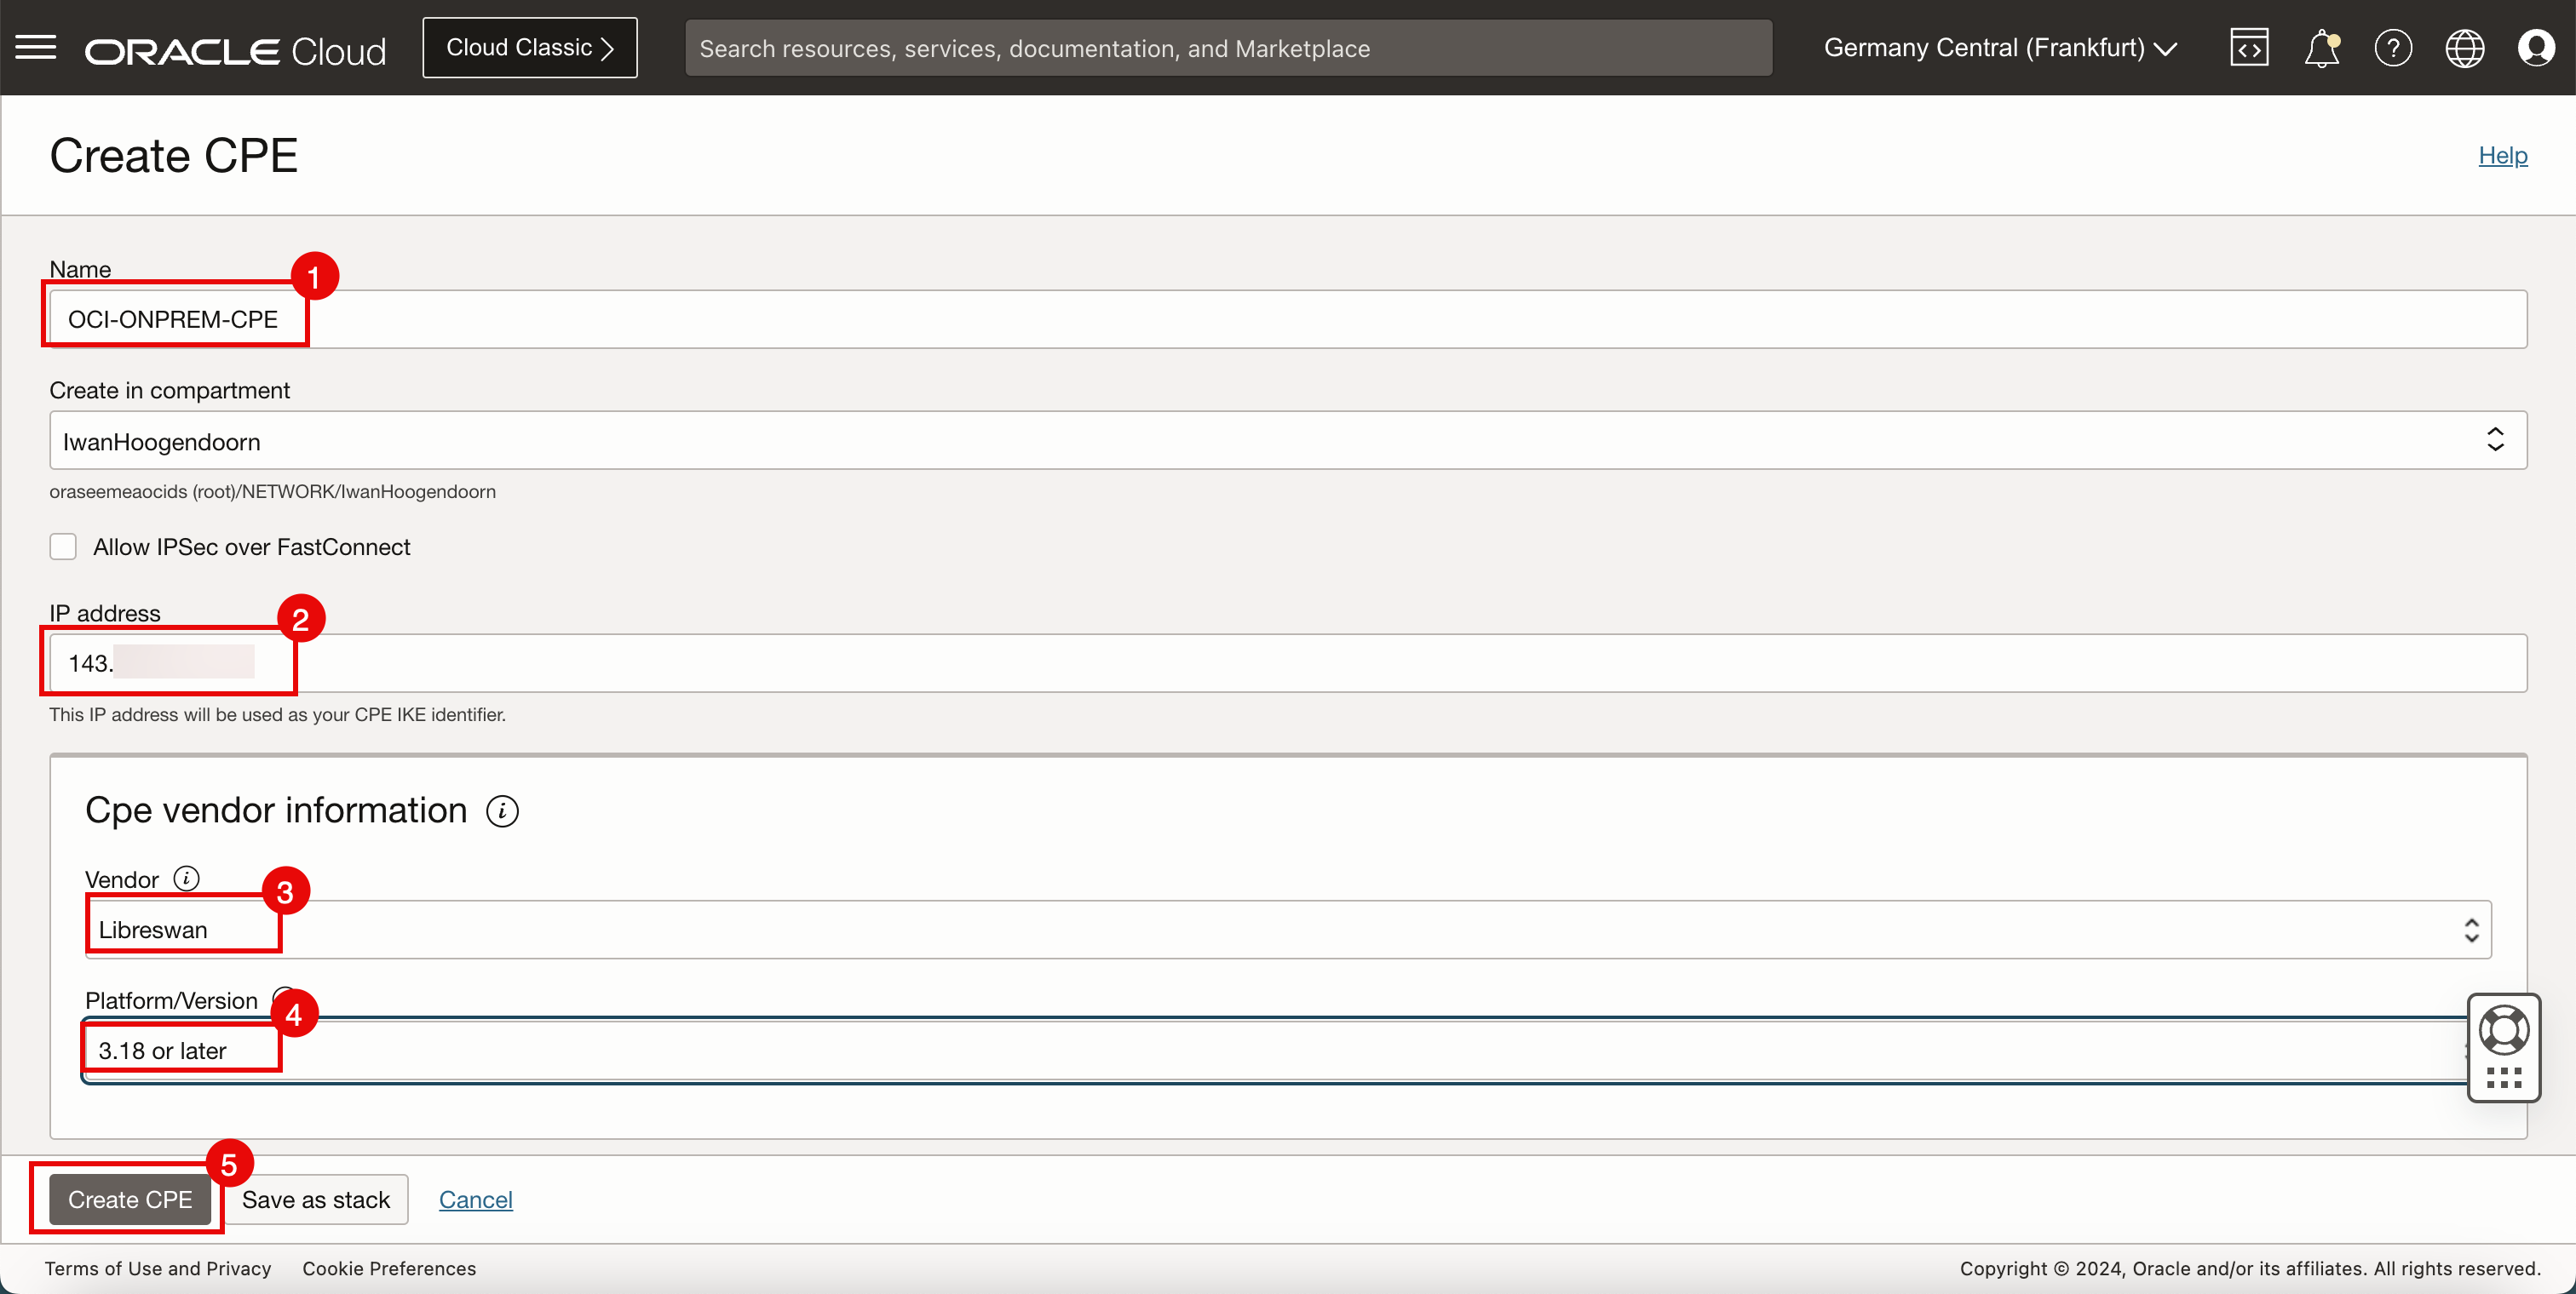View the announcements bell icon
Viewport: 2576px width, 1294px height.
pyautogui.click(x=2321, y=47)
